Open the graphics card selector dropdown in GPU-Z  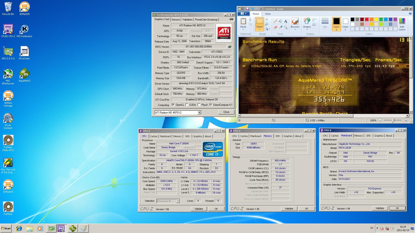(199, 112)
